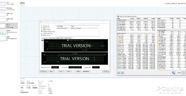Screen dimensions: 186x96
Task: Switch to the Cooling Fans tab
Action: (x=52, y=38)
